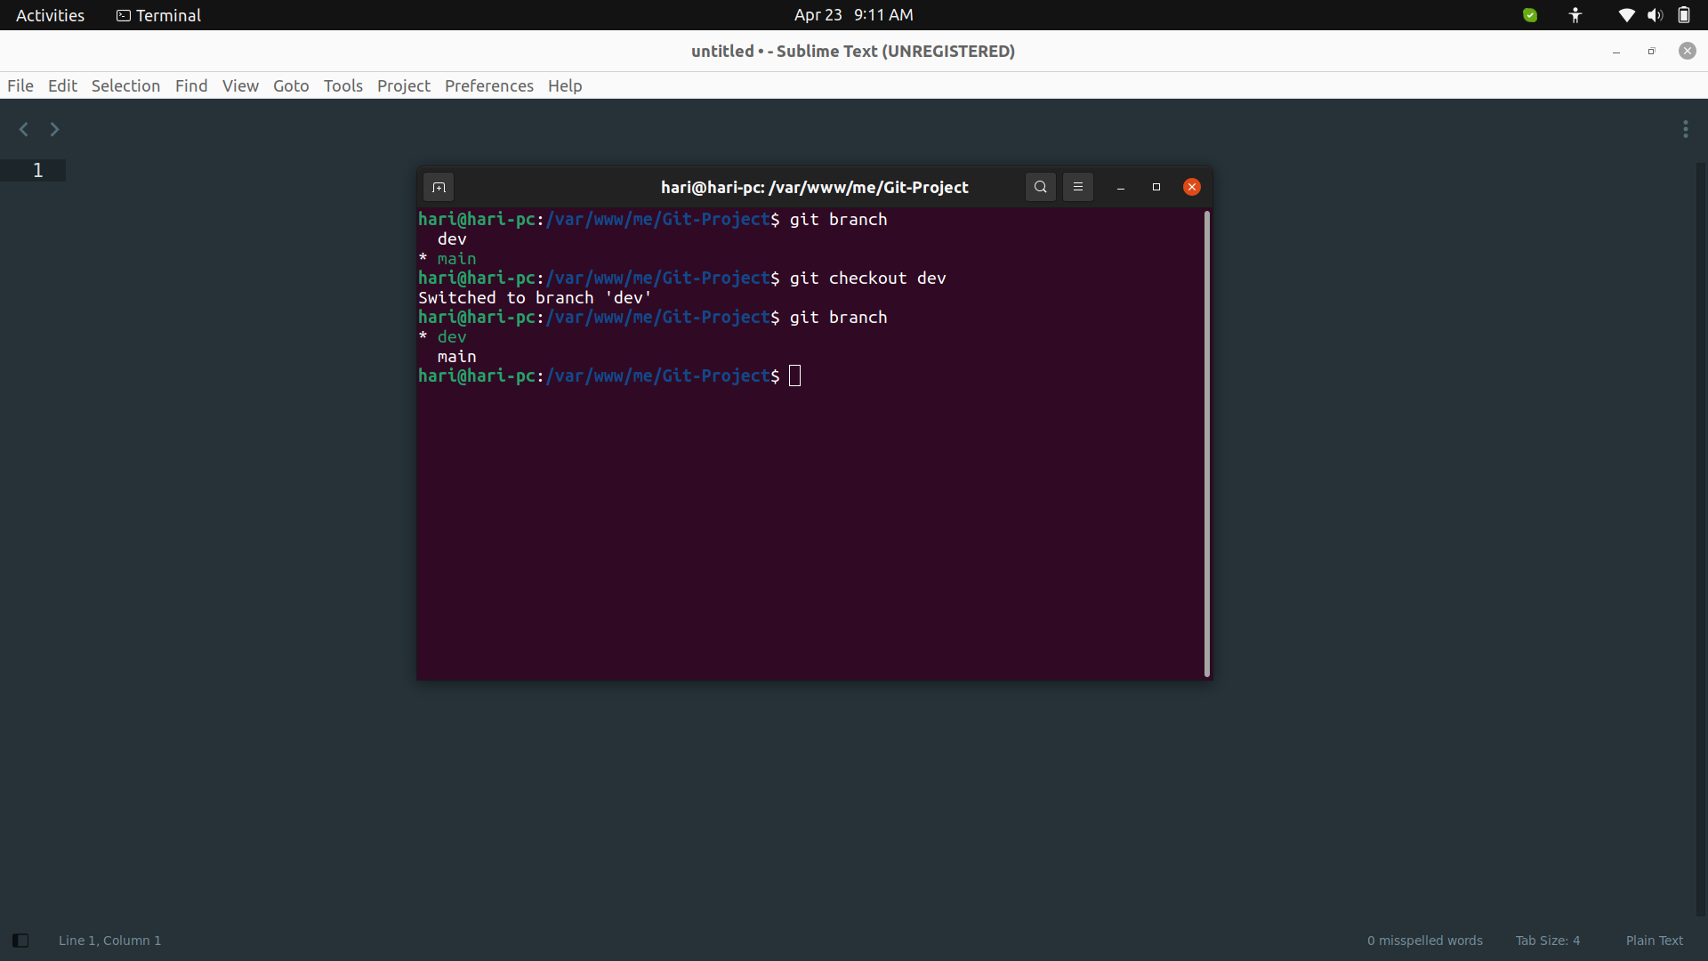
Task: Open the terminal hamburger menu
Action: pos(1077,187)
